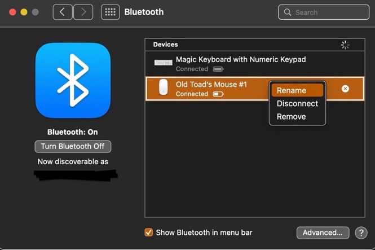The image size is (375, 250).
Task: Toggle Show Bluetooth in menu bar checkbox
Action: click(148, 233)
